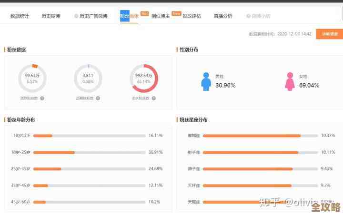Click the 18岁以下 age progress bar
This screenshot has height=216, width=343.
tap(89, 136)
